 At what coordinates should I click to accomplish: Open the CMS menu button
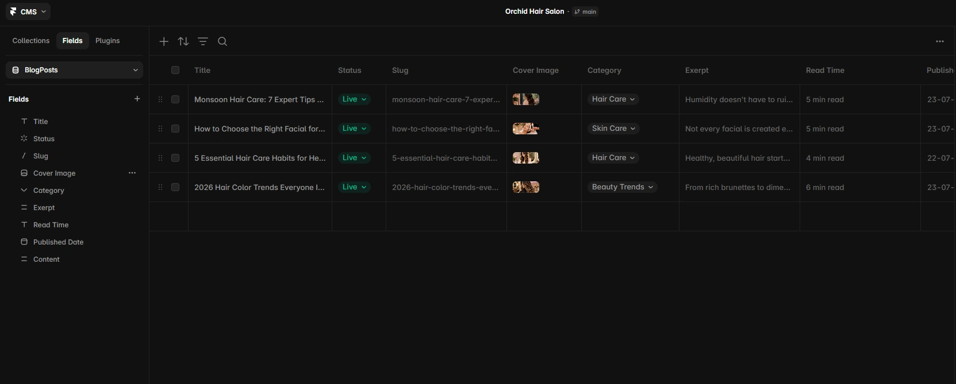click(28, 11)
